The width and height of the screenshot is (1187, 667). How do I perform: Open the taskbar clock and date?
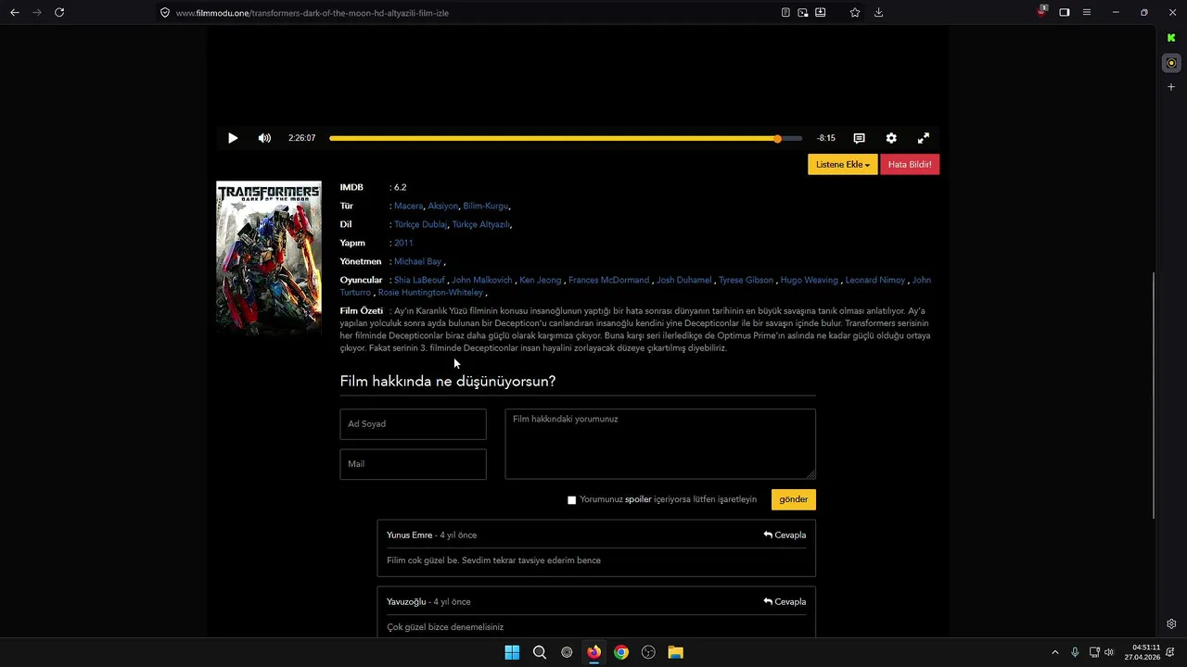point(1142,652)
